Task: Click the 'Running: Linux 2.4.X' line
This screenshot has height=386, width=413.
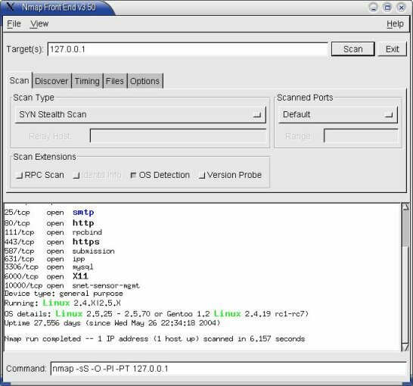Action: click(63, 304)
